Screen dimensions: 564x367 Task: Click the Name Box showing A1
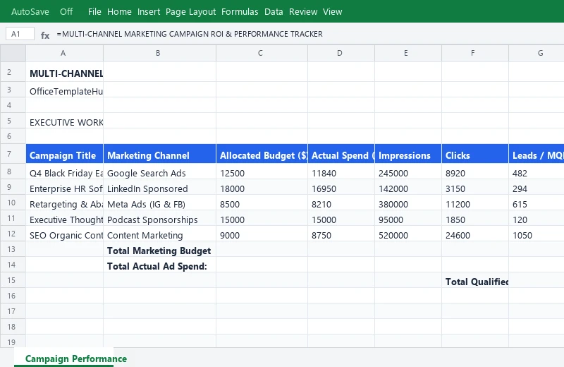tap(20, 34)
